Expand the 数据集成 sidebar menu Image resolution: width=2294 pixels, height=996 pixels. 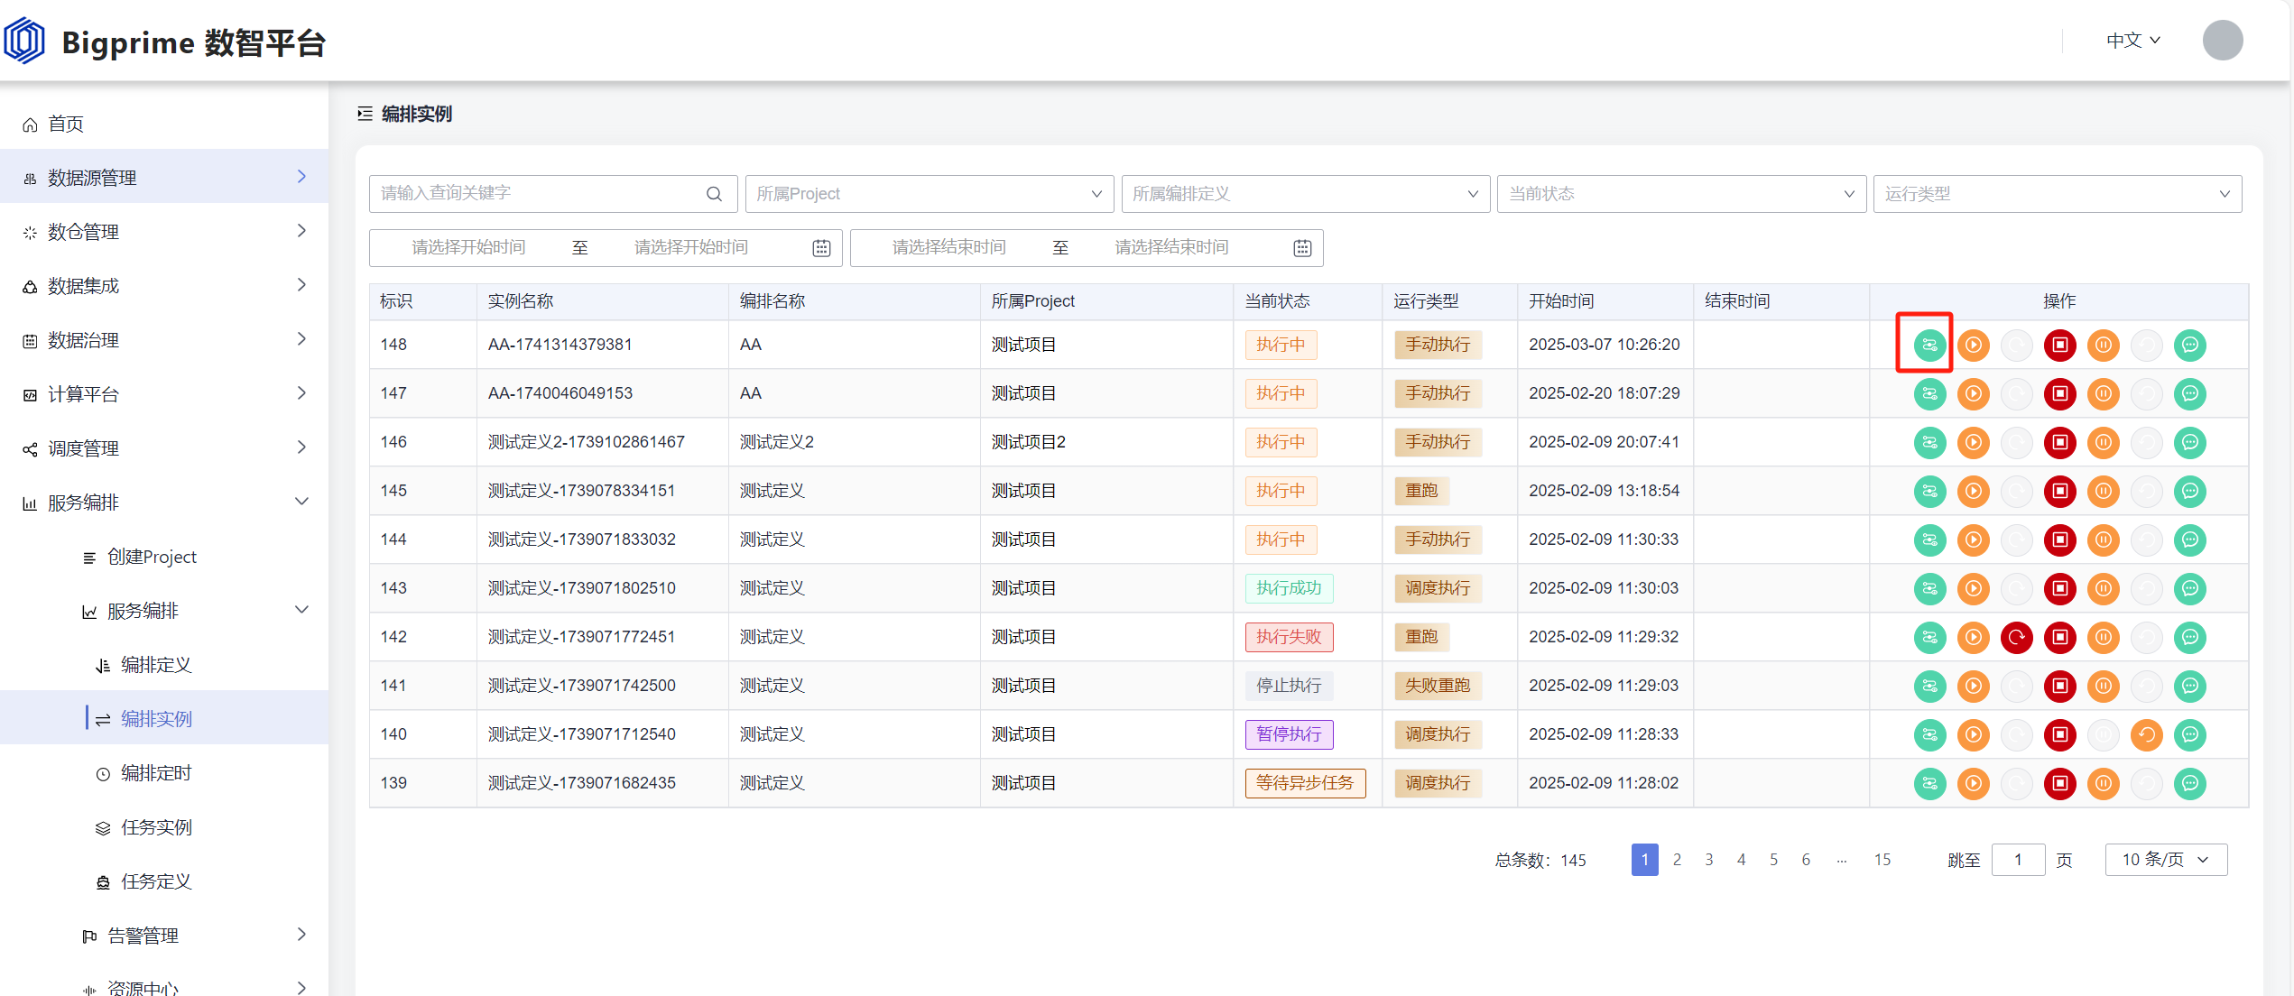click(164, 285)
